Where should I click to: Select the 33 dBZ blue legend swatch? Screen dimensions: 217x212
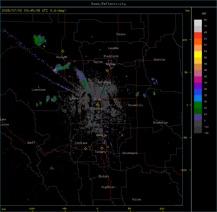[198, 92]
